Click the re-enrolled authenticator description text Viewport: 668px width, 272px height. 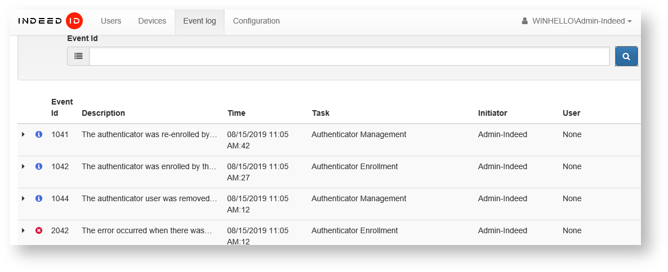pyautogui.click(x=149, y=135)
